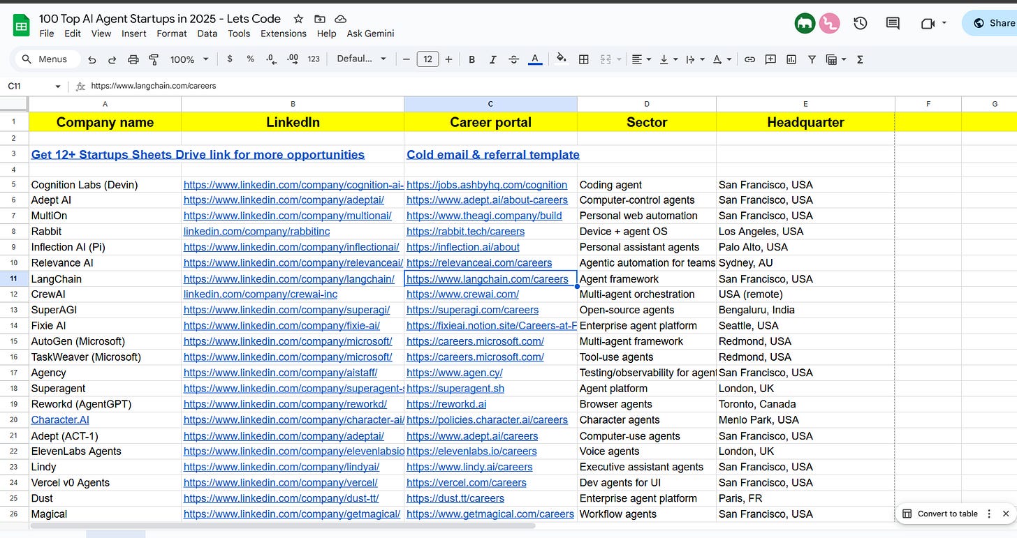Toggle strikethrough formatting
The image size is (1017, 538).
click(x=514, y=59)
